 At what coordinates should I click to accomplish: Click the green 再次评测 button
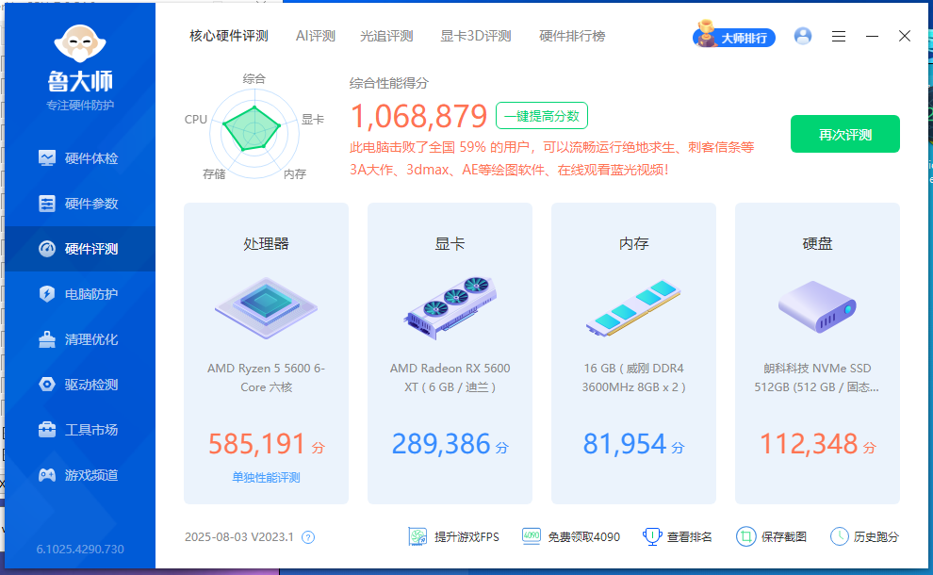[x=845, y=134]
